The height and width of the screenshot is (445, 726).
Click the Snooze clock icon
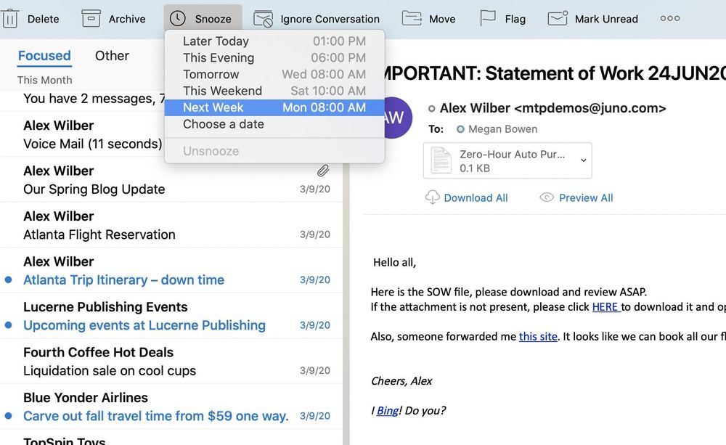(178, 19)
